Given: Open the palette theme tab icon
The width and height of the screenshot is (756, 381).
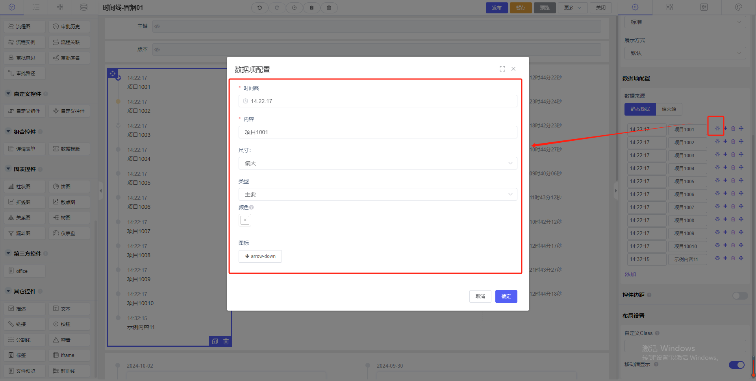Looking at the screenshot, I should 738,7.
